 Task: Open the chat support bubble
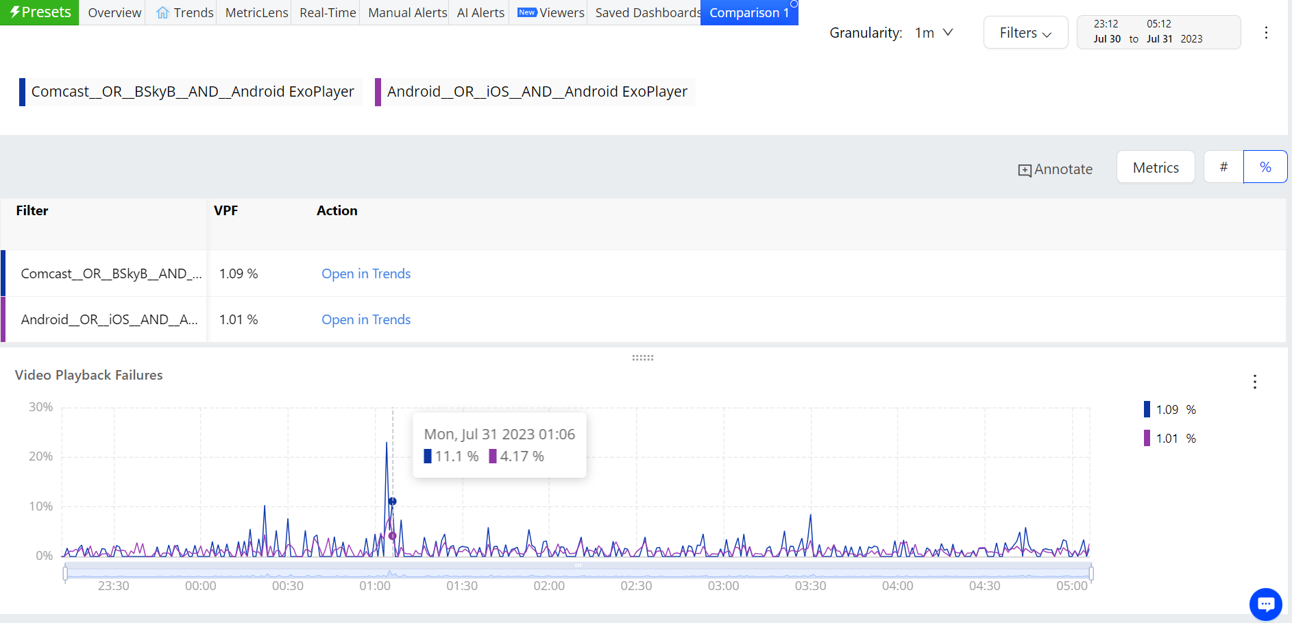[1265, 604]
